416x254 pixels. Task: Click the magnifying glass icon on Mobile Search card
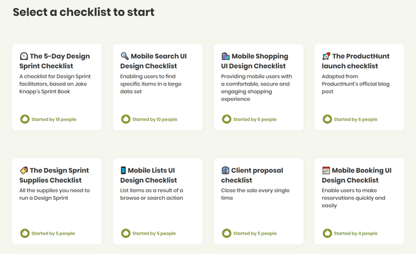pos(124,56)
